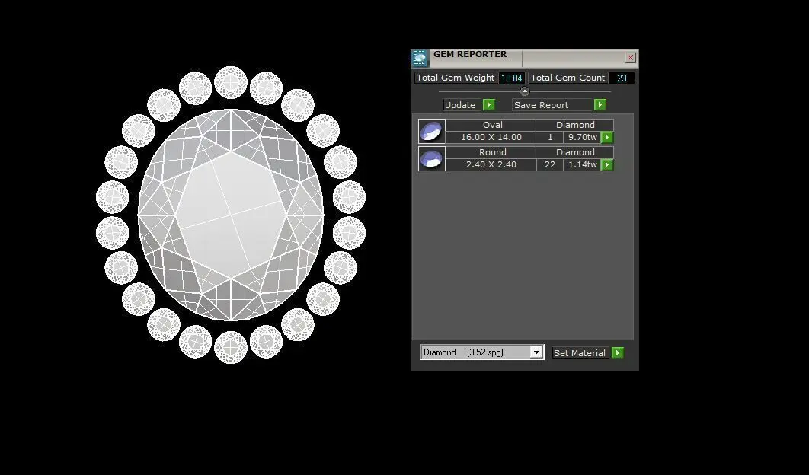Image resolution: width=809 pixels, height=475 pixels.
Task: Click the Total Gem Weight value 10.84
Action: point(512,78)
